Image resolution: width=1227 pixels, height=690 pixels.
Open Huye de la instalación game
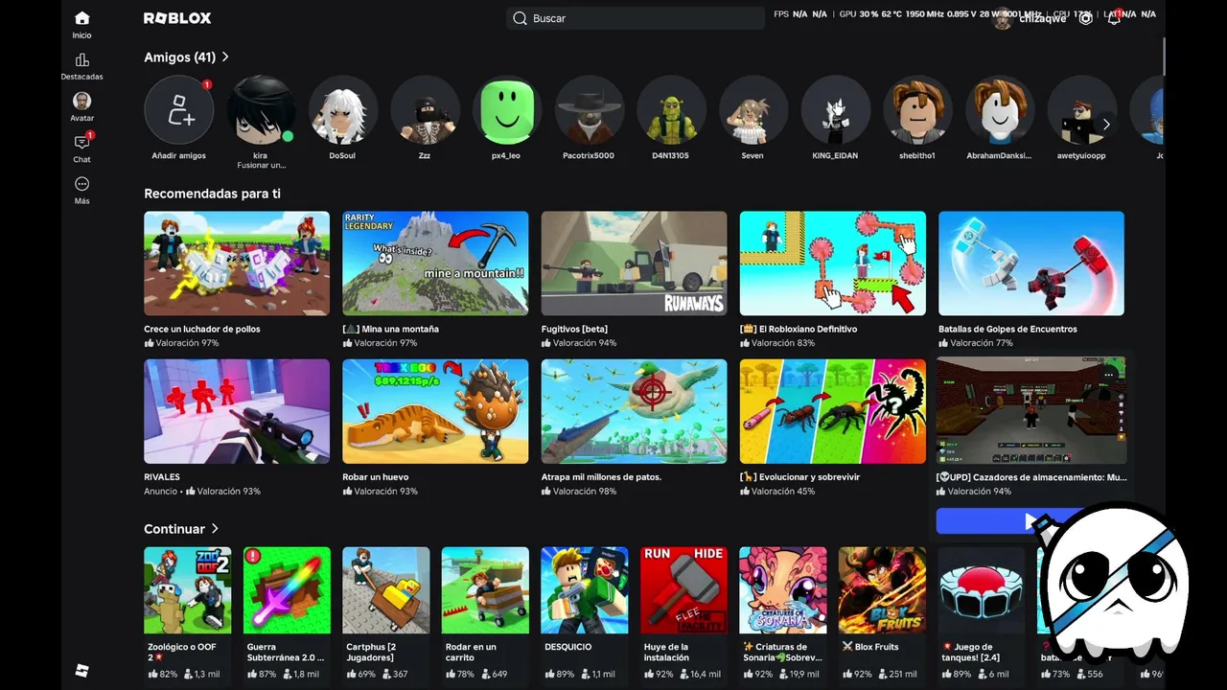coord(683,613)
